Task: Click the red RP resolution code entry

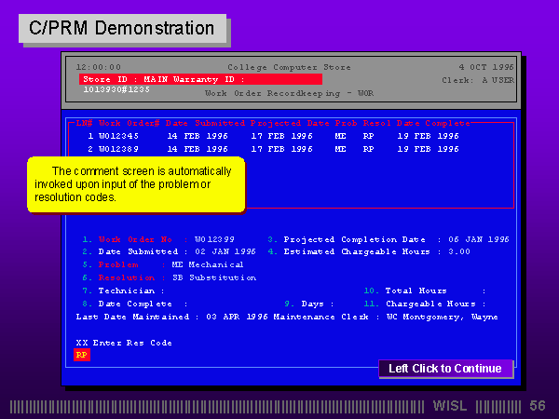Action: point(82,355)
